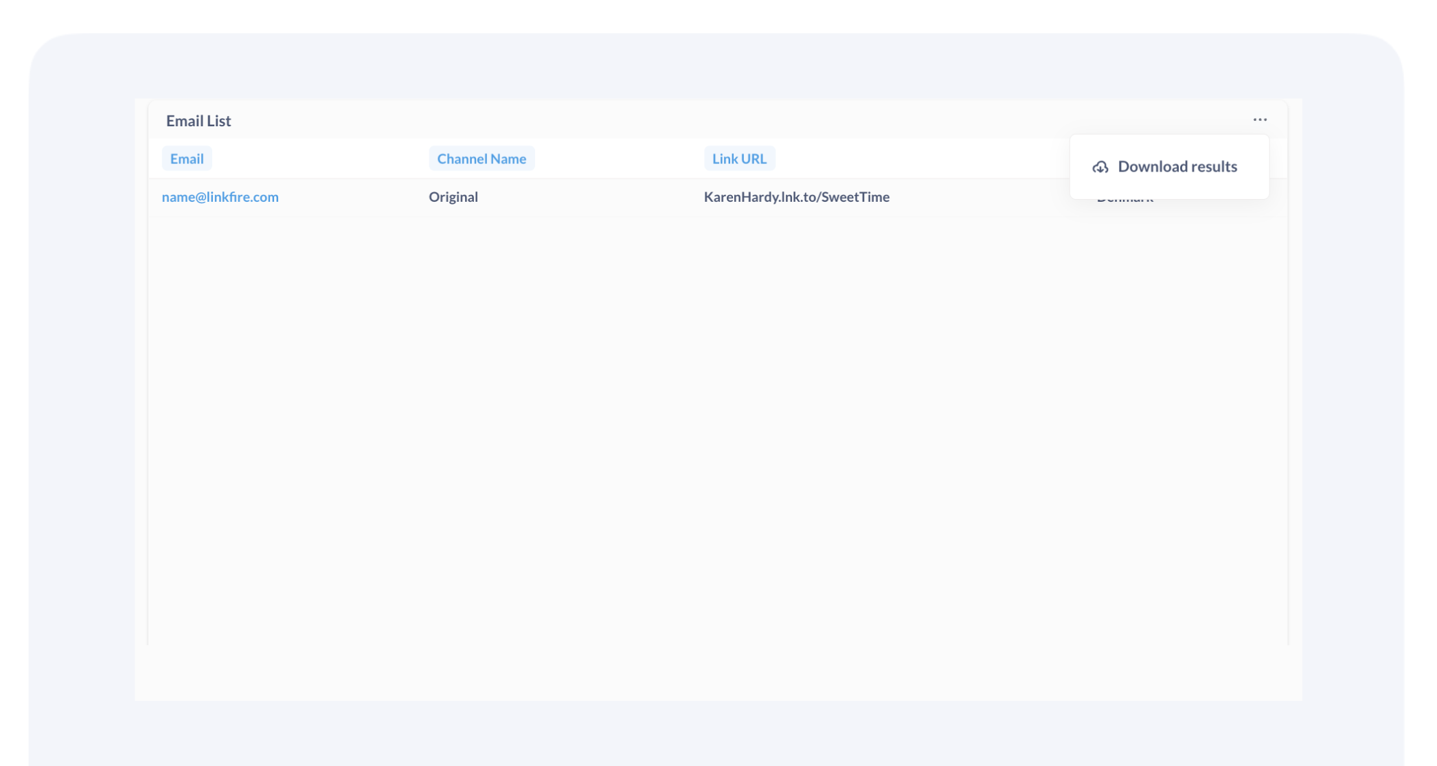
Task: Click the SweetTime portion of the URL
Action: tap(855, 197)
